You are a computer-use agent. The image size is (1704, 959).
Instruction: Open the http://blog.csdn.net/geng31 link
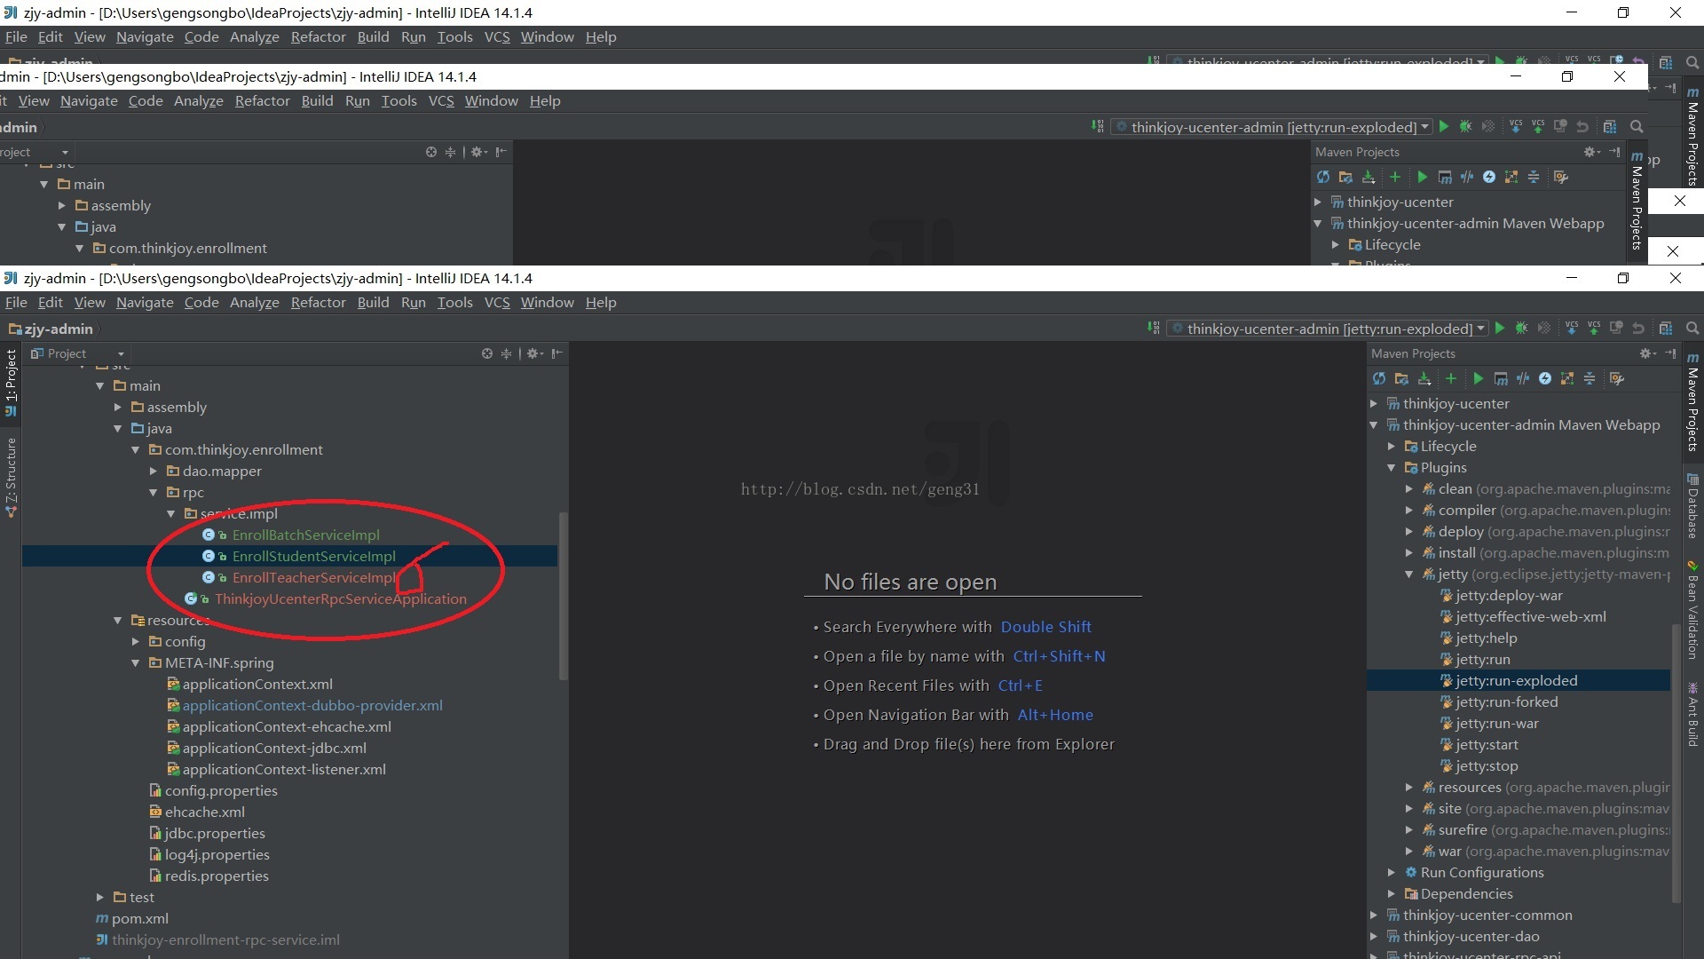(860, 488)
